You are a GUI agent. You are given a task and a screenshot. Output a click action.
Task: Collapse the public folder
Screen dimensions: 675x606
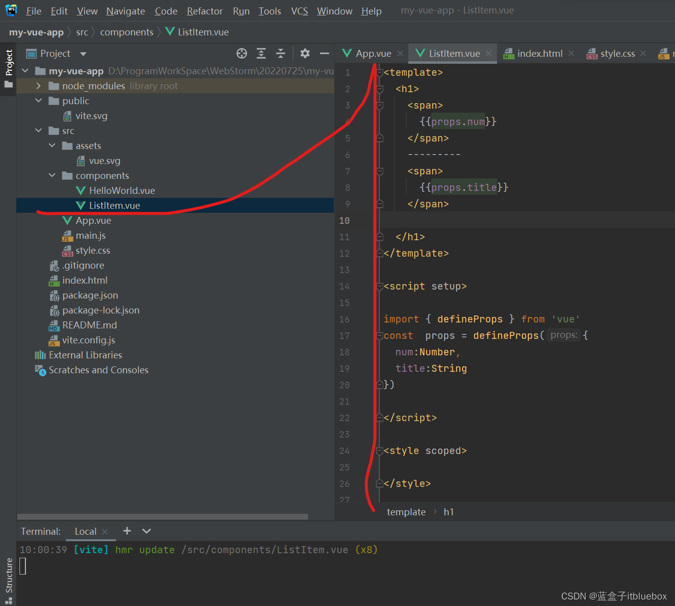point(39,101)
